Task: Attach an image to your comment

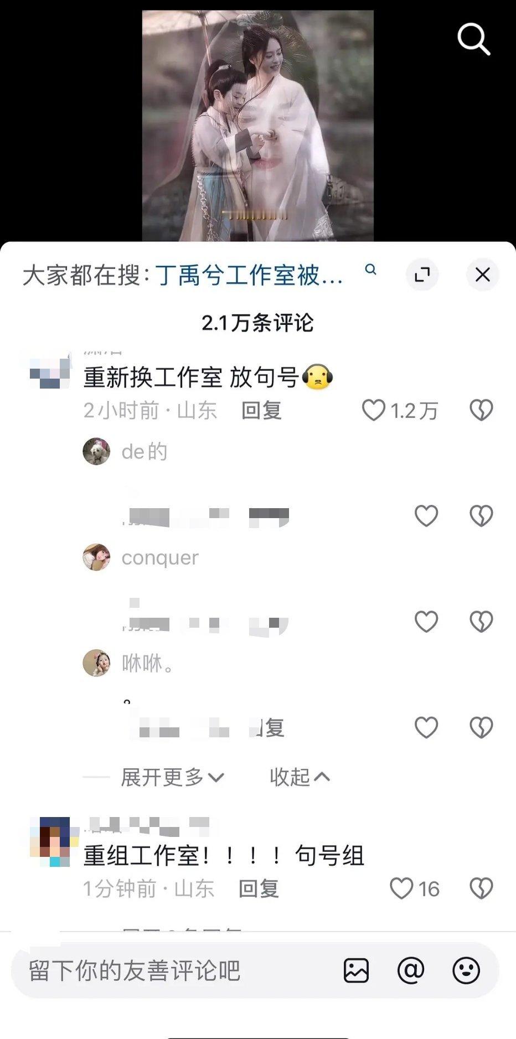Action: tap(356, 970)
